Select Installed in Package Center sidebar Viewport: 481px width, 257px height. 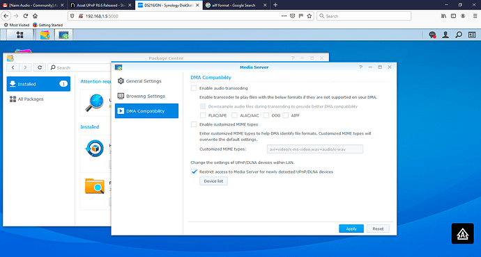[x=38, y=84]
